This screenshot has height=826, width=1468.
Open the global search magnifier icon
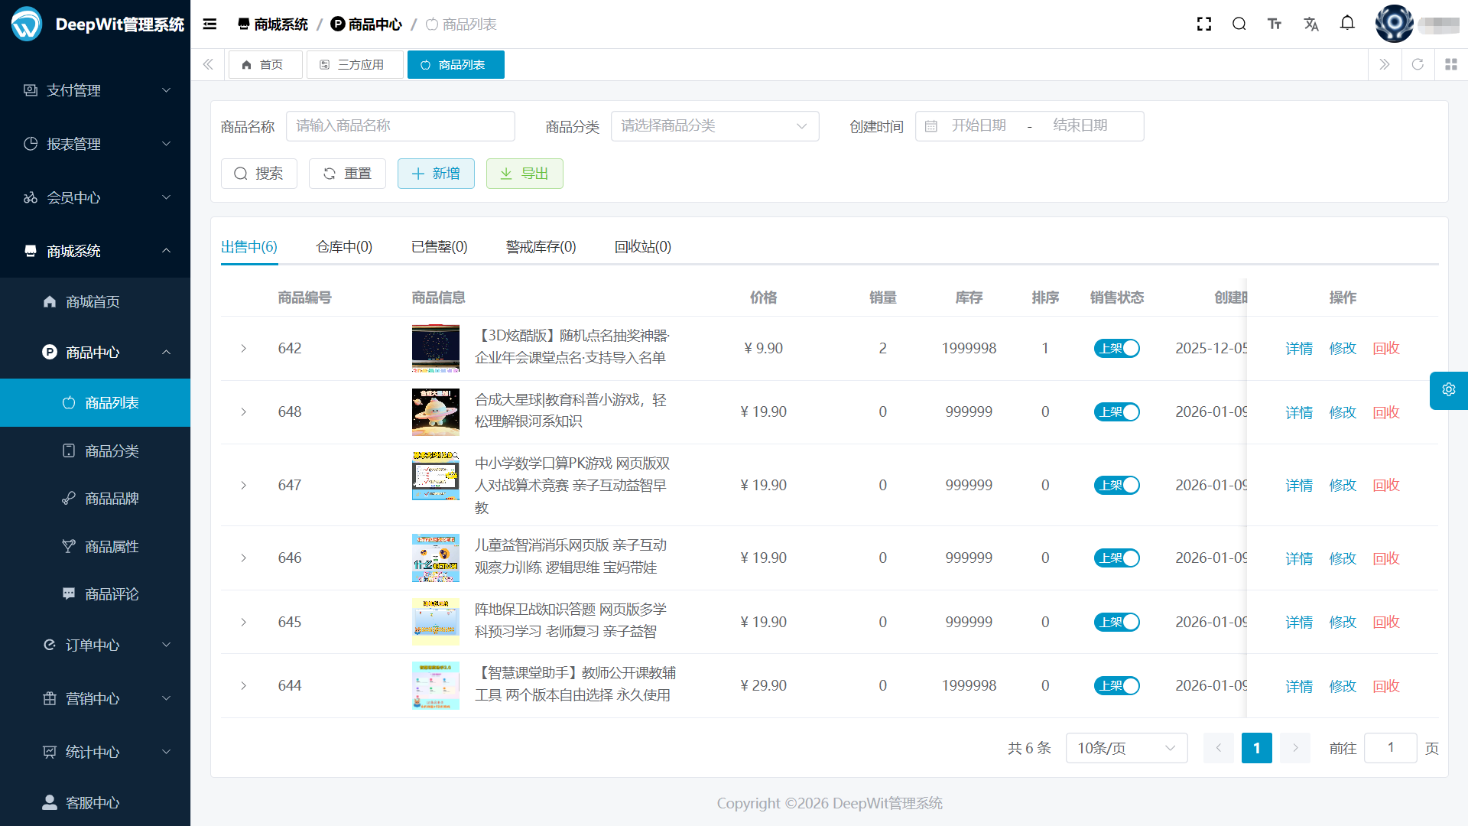point(1239,24)
